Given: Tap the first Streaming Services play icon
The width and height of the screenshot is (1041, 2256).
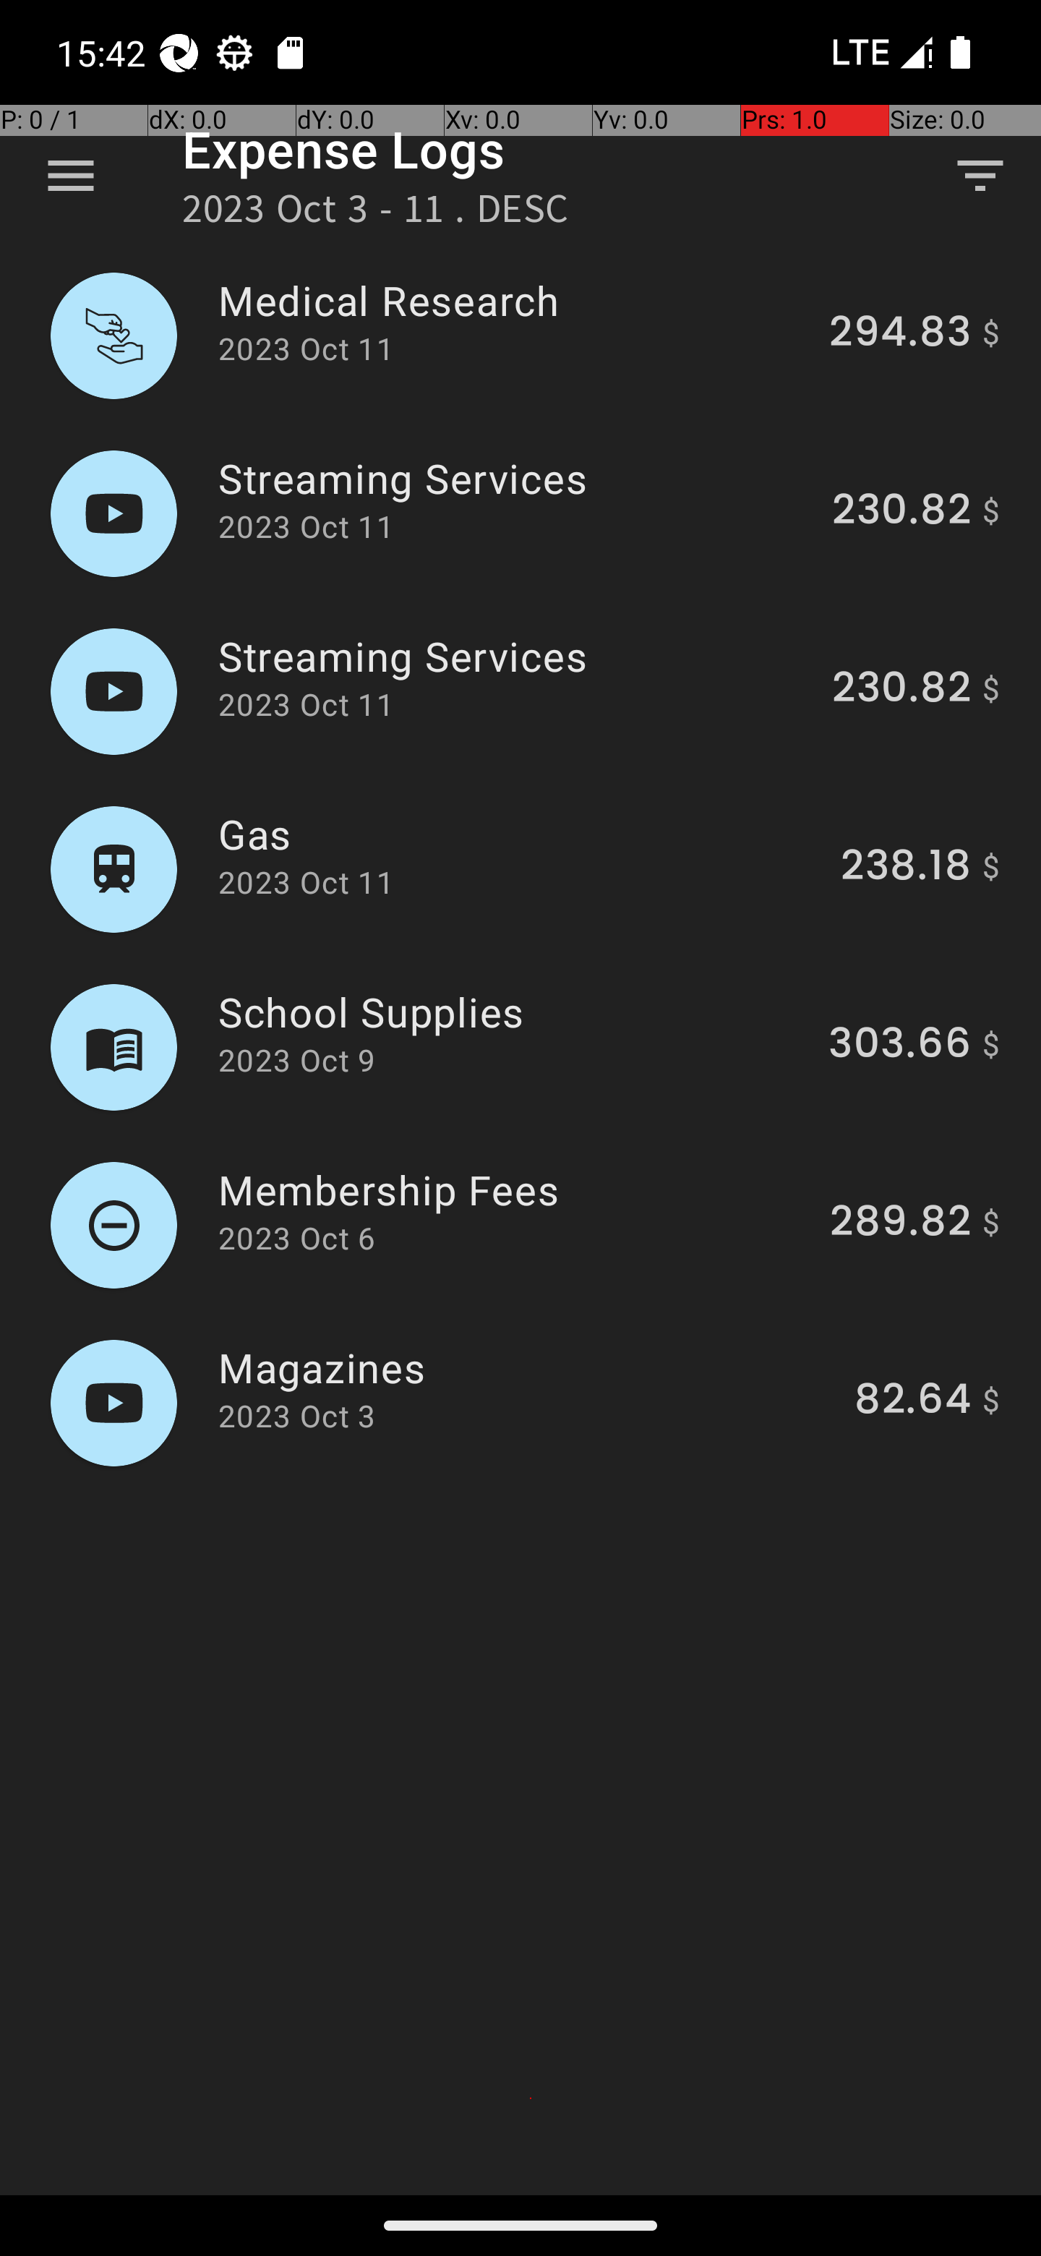Looking at the screenshot, I should coord(113,513).
